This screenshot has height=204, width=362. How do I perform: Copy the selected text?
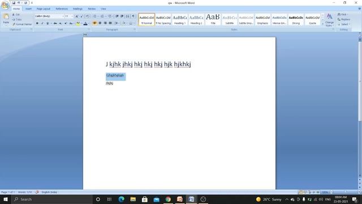coord(17,19)
